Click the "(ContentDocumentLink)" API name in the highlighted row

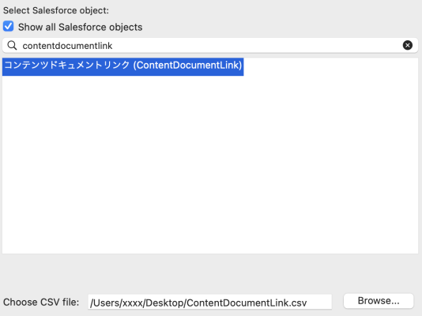pyautogui.click(x=187, y=65)
